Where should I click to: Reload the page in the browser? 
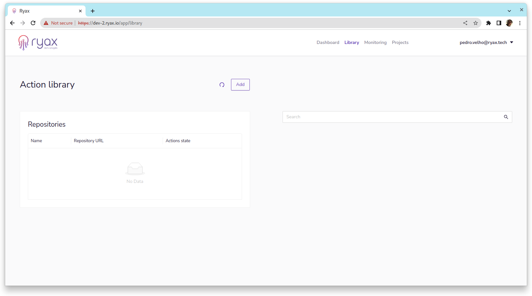tap(33, 23)
